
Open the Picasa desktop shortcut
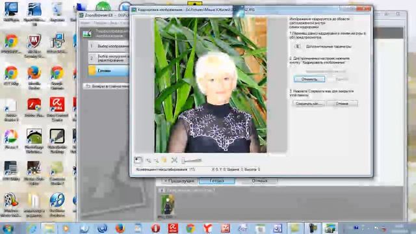(x=11, y=138)
